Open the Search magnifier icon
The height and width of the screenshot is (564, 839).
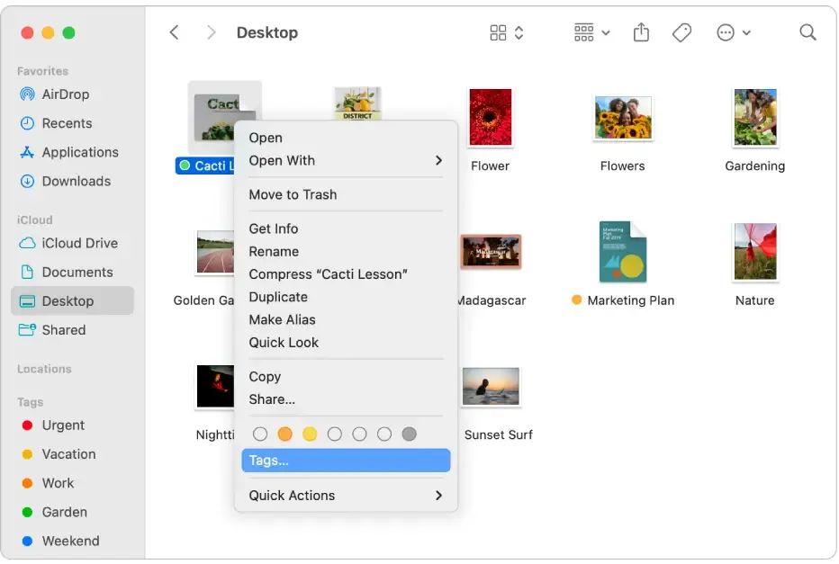click(807, 32)
